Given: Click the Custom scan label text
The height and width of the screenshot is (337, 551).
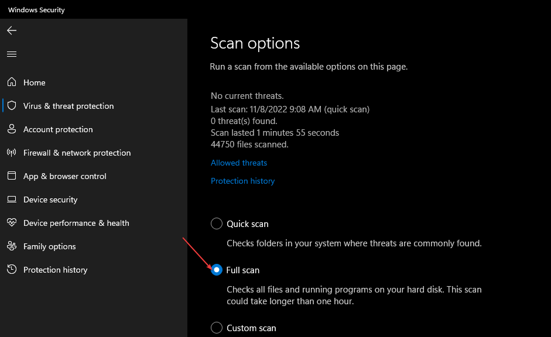Looking at the screenshot, I should pyautogui.click(x=252, y=328).
